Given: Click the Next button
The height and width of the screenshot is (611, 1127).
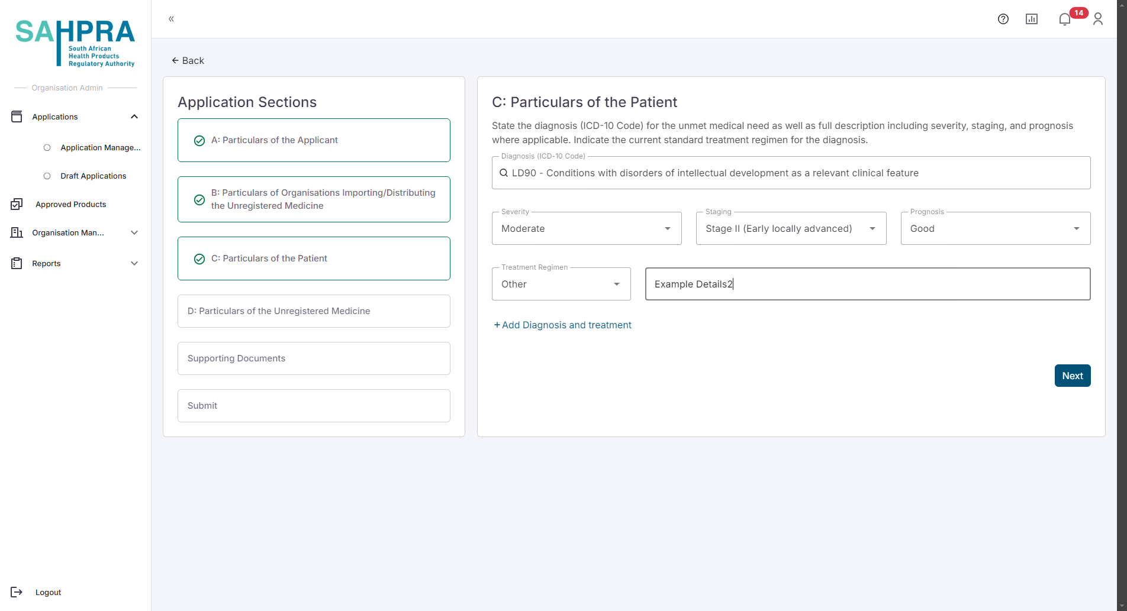Looking at the screenshot, I should [1072, 376].
